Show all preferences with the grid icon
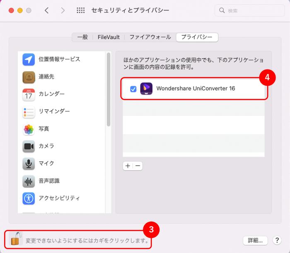The width and height of the screenshot is (290, 253). click(x=81, y=10)
